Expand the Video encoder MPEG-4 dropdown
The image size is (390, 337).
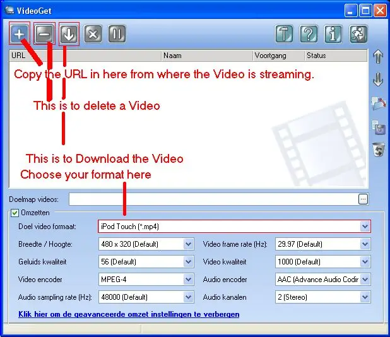pos(188,280)
